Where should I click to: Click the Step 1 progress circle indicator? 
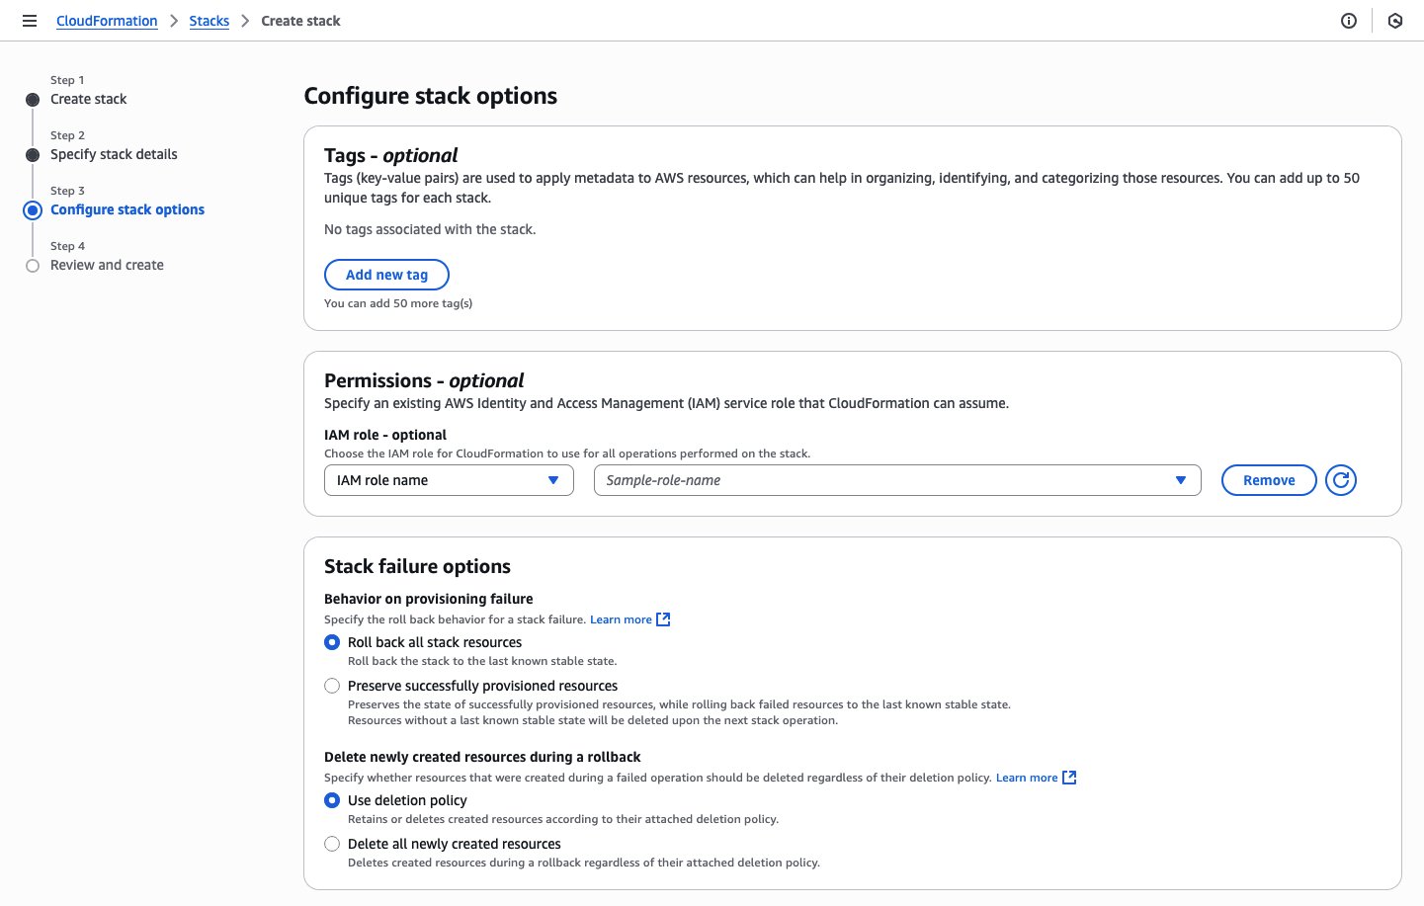pos(33,99)
